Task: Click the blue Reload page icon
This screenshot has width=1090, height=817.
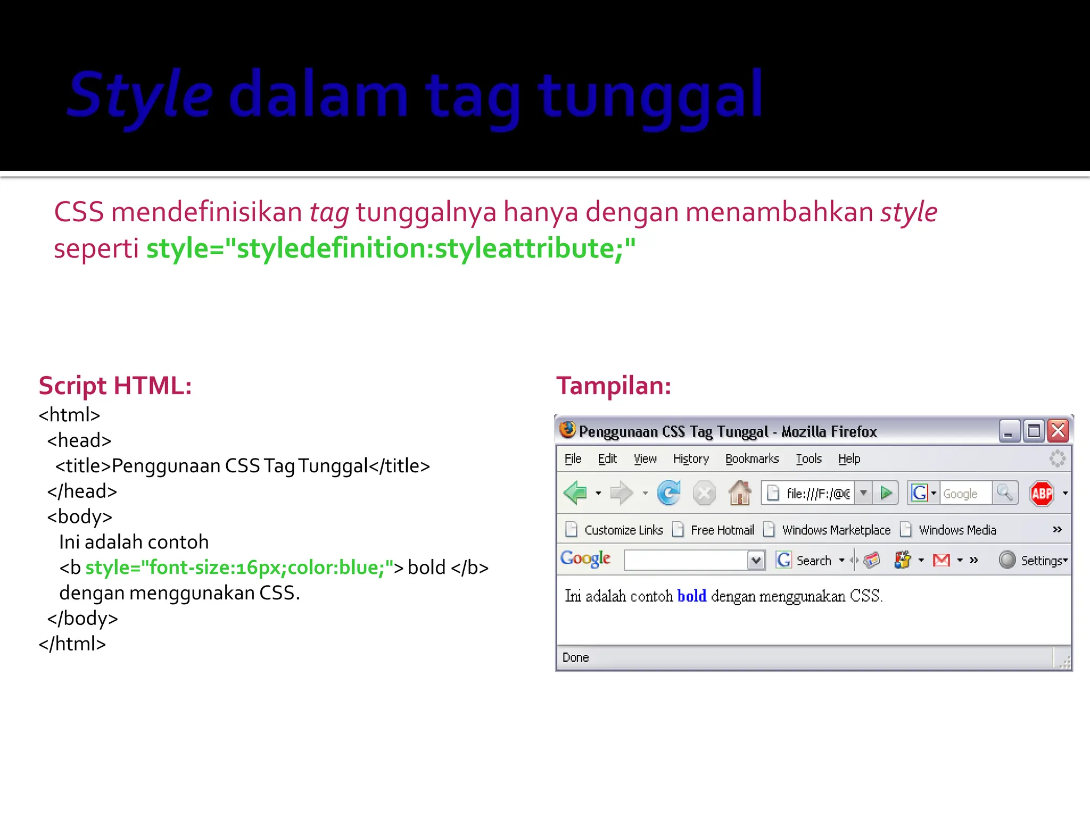Action: click(x=668, y=493)
